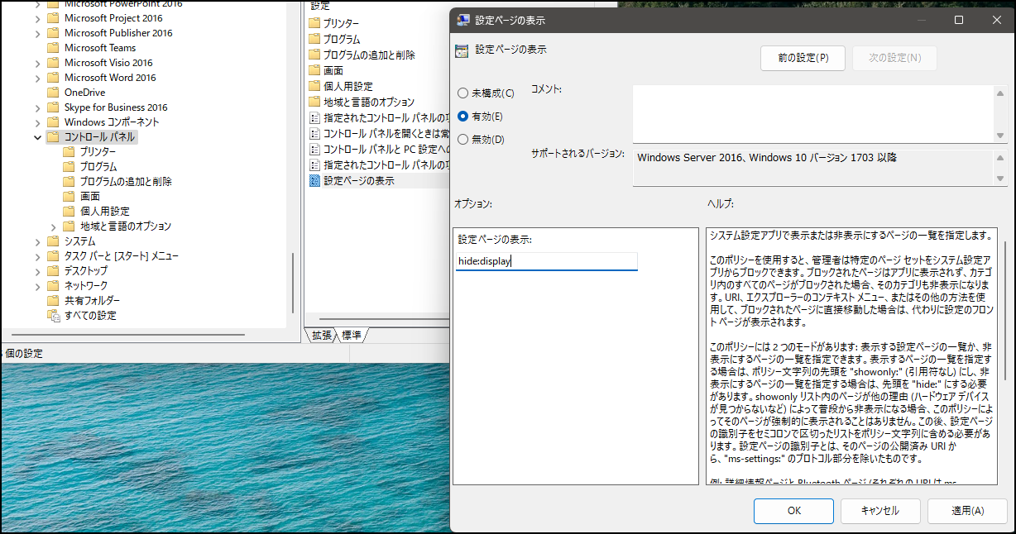Select プログラムの追加と削除 folder icon in tree
Viewport: 1016px width, 534px height.
click(69, 181)
